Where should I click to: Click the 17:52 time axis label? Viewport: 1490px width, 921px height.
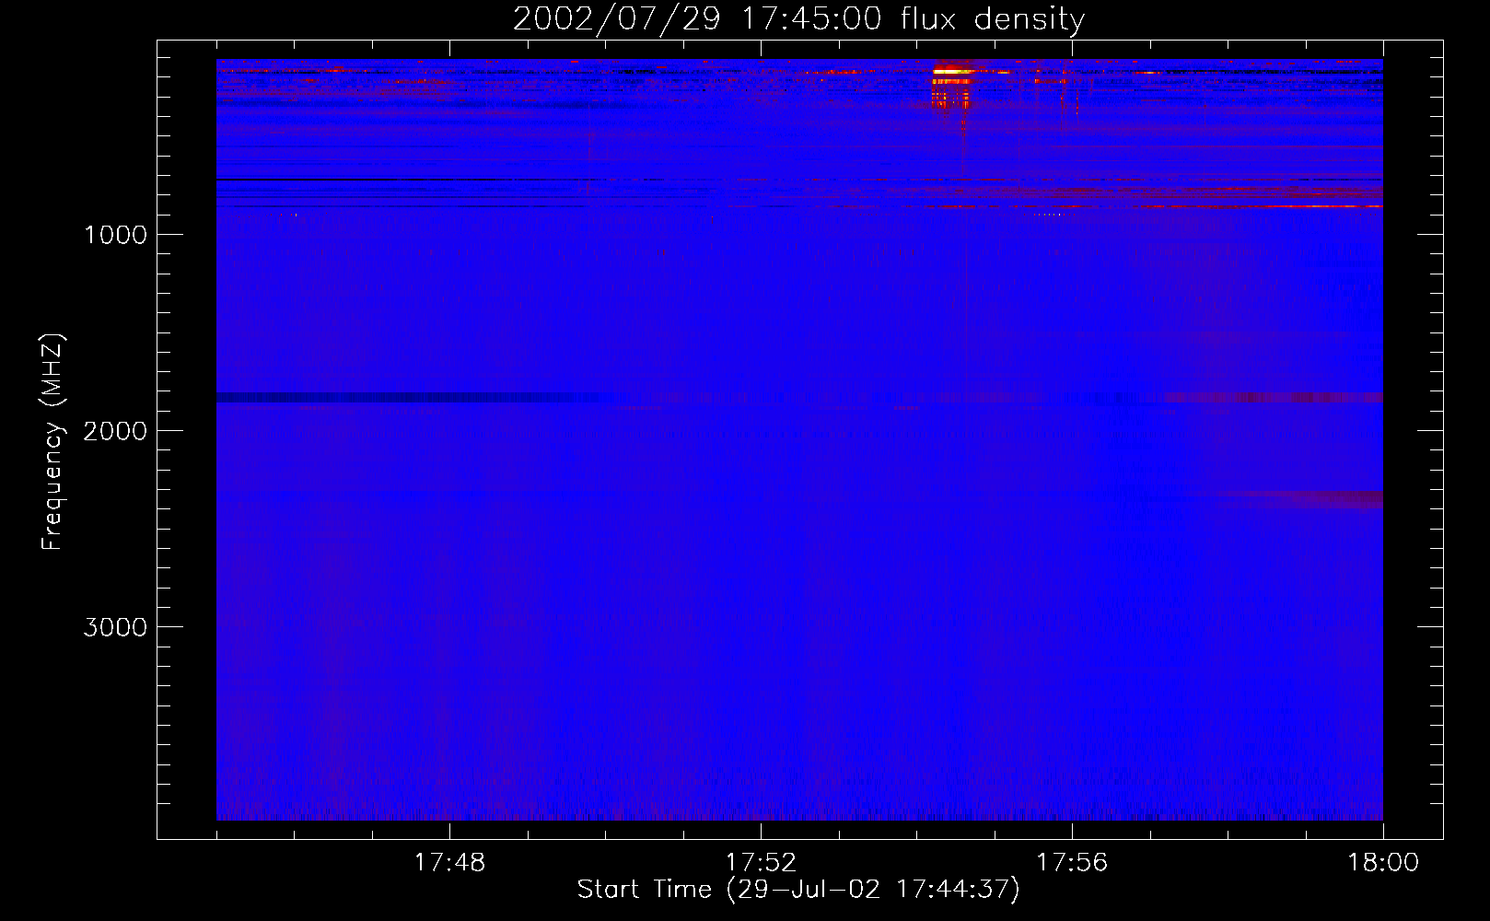[761, 863]
